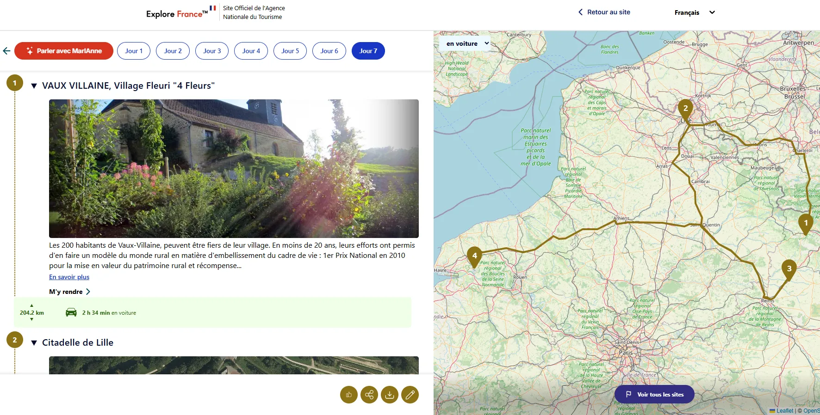Click the thumbs-up like icon

[349, 395]
